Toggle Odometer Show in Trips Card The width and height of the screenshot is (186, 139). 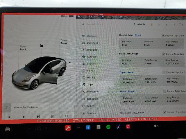pos(165,112)
